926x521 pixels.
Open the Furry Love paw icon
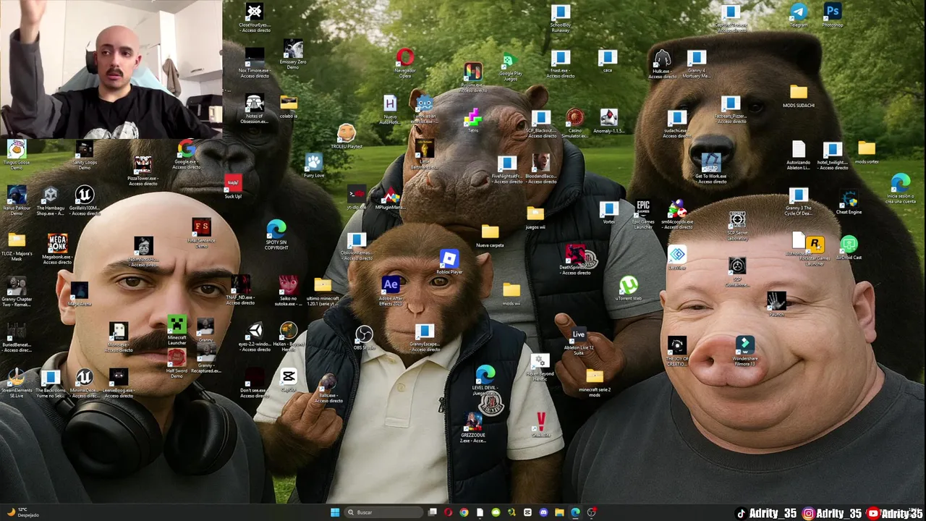tap(313, 165)
